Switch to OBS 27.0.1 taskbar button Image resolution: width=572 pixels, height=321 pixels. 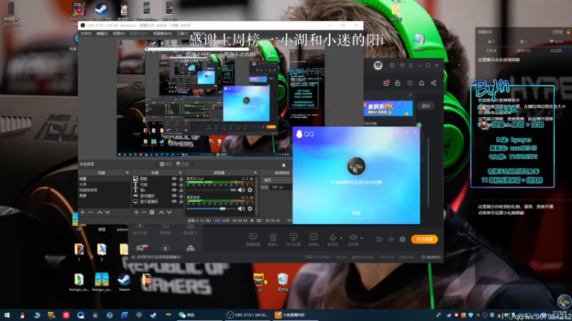tap(247, 315)
